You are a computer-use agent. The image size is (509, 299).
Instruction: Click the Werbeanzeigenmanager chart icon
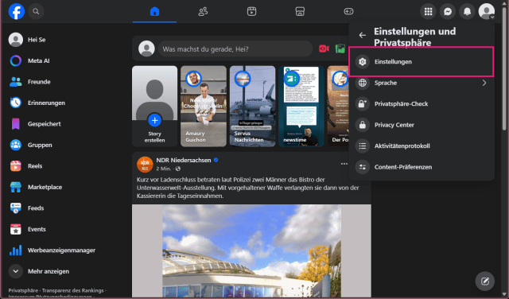pyautogui.click(x=16, y=250)
